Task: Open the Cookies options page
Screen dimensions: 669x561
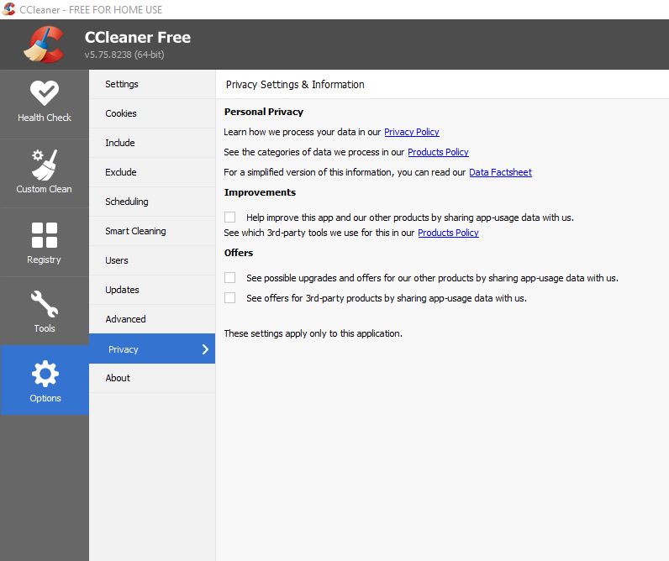Action: (x=152, y=113)
